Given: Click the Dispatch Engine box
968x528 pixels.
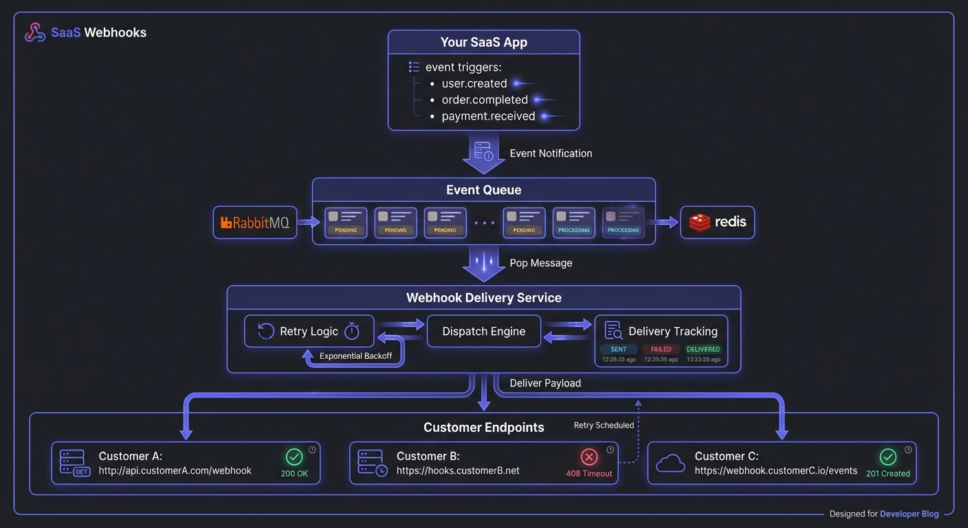Looking at the screenshot, I should click(484, 331).
